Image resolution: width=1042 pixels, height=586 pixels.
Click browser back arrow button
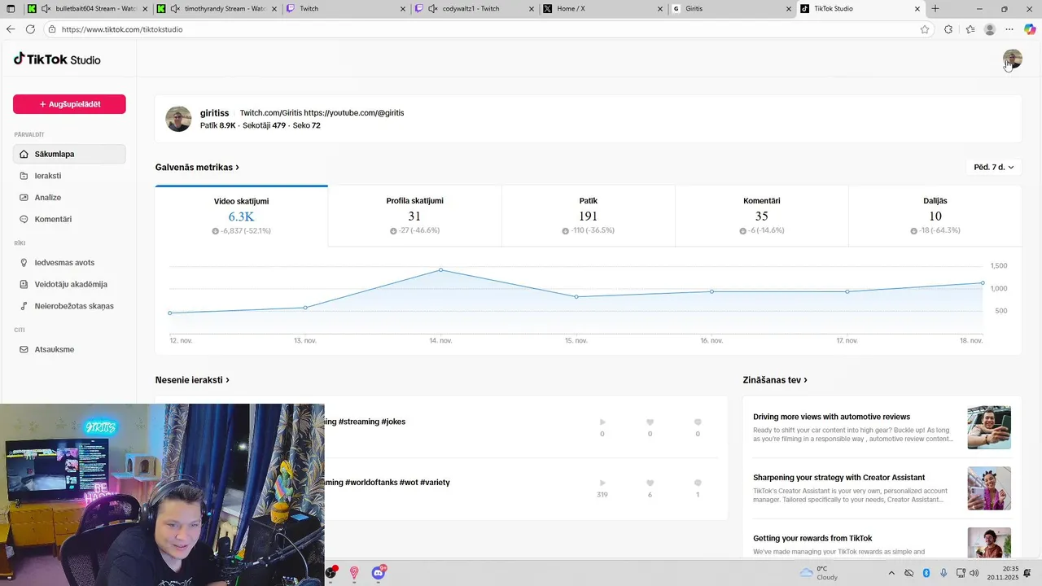click(11, 29)
